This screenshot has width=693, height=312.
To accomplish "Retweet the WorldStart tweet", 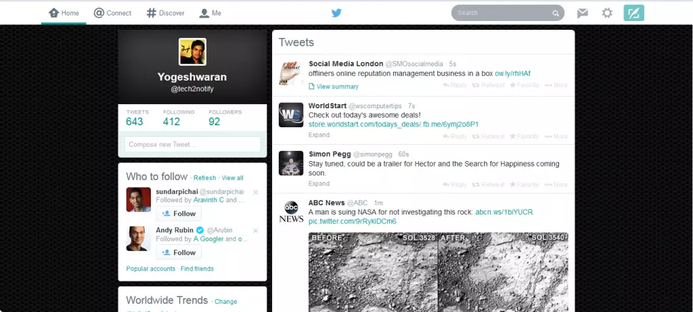I will pyautogui.click(x=489, y=137).
